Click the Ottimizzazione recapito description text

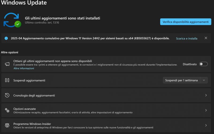tap(73, 112)
